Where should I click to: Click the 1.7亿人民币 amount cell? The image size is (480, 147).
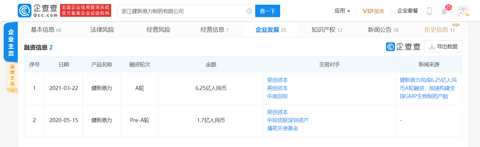(211, 120)
